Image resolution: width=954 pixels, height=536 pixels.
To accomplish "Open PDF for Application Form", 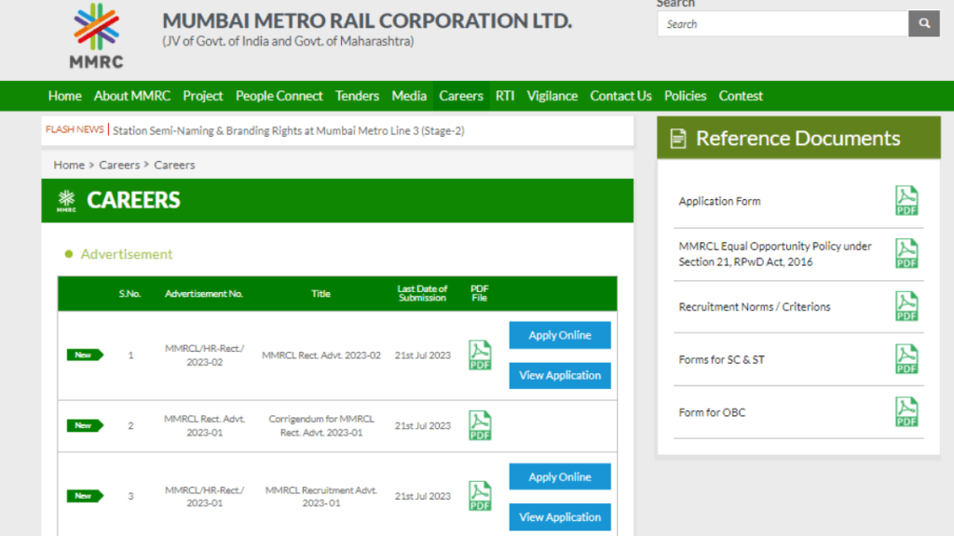I will tap(906, 201).
